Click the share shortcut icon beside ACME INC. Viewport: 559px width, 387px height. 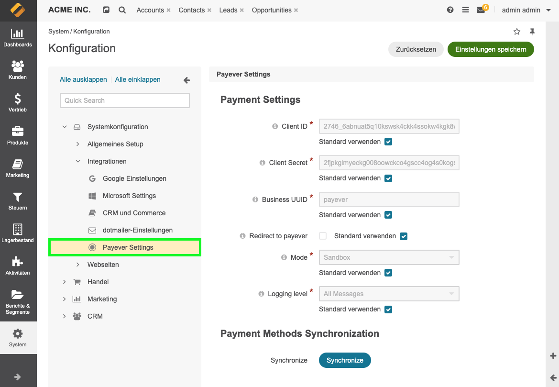[106, 10]
